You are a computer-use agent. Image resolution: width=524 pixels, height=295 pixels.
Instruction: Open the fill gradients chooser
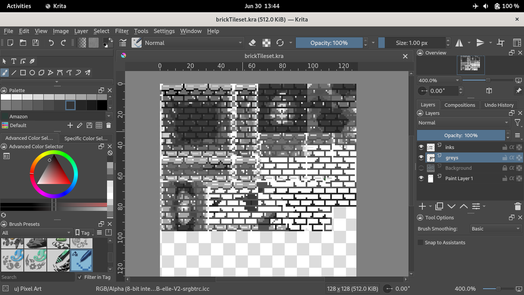(82, 43)
